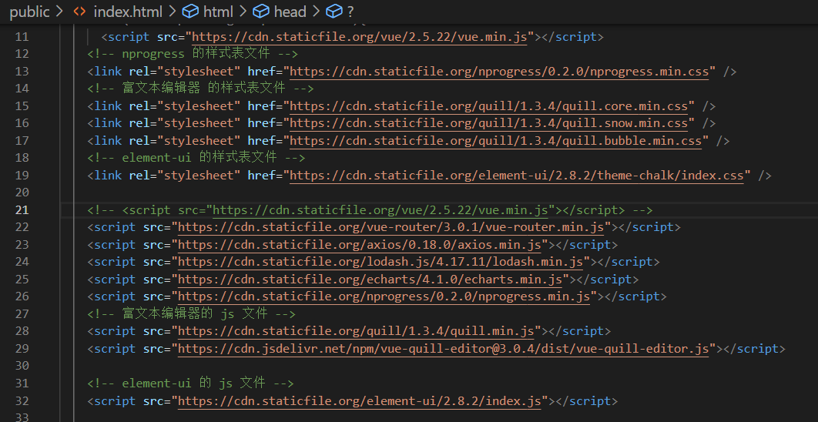The width and height of the screenshot is (818, 422).
Task: Click the closing script tag on line 24
Action: point(628,262)
